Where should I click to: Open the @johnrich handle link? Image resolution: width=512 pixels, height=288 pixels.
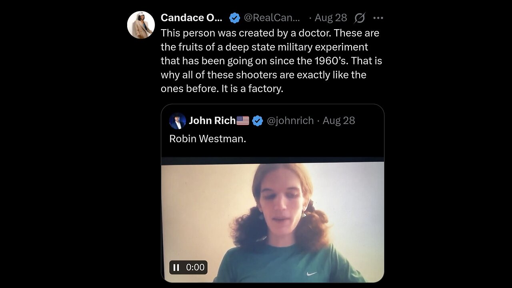point(290,121)
